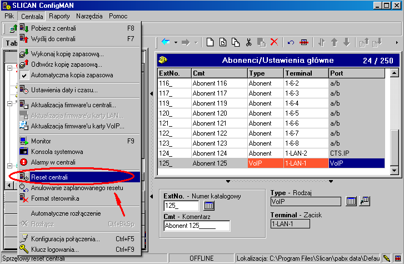
Task: Select the Abonent 116 row cell
Action: pyautogui.click(x=220, y=83)
